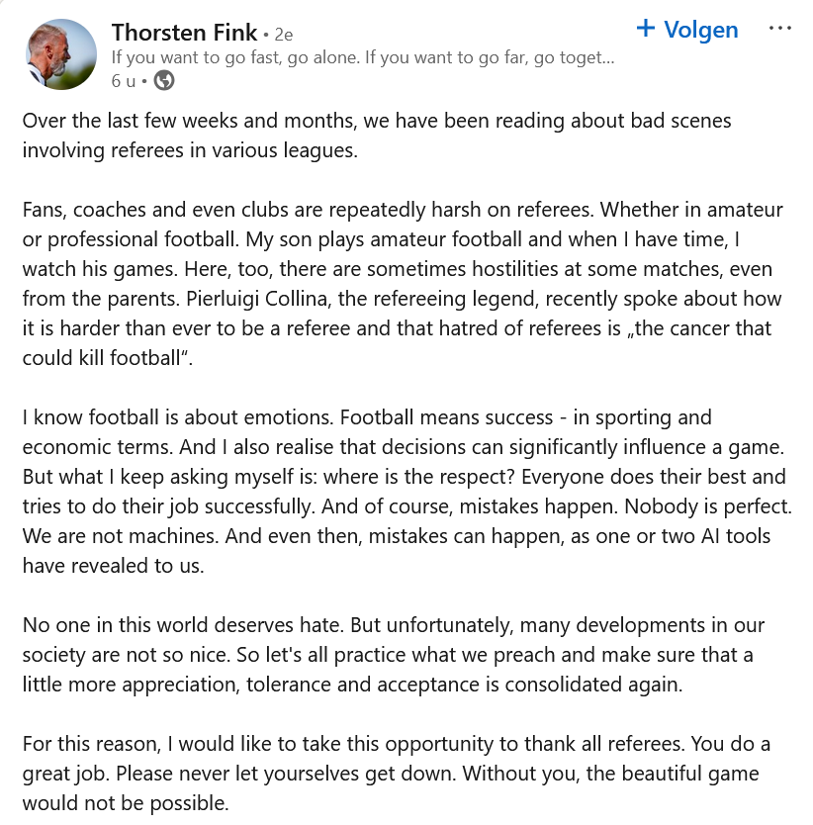Image resolution: width=813 pixels, height=825 pixels.
Task: Click the quote 'the cancer that could kill football'
Action: (x=397, y=343)
